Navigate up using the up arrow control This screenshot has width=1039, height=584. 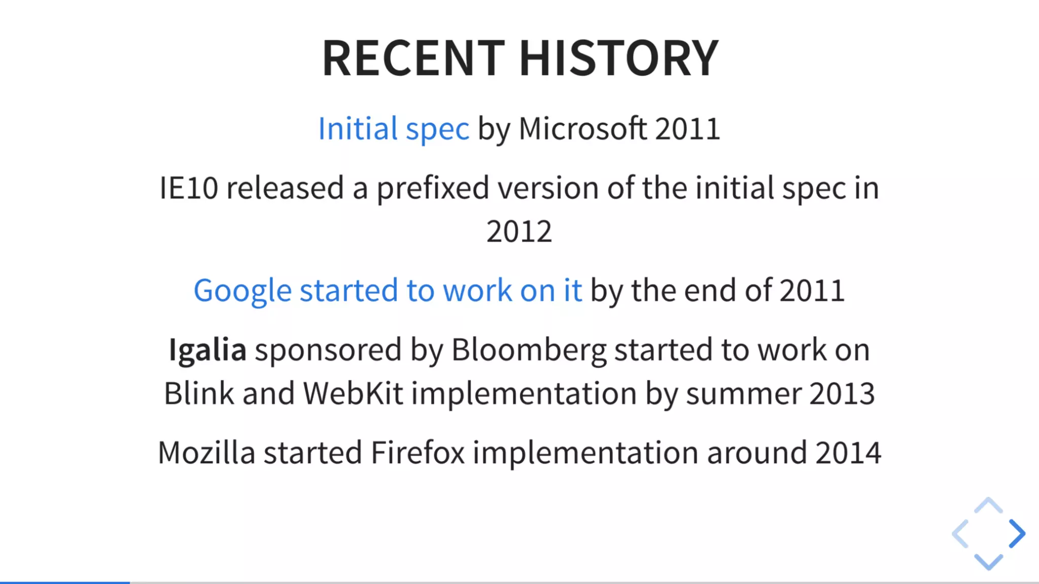point(988,505)
